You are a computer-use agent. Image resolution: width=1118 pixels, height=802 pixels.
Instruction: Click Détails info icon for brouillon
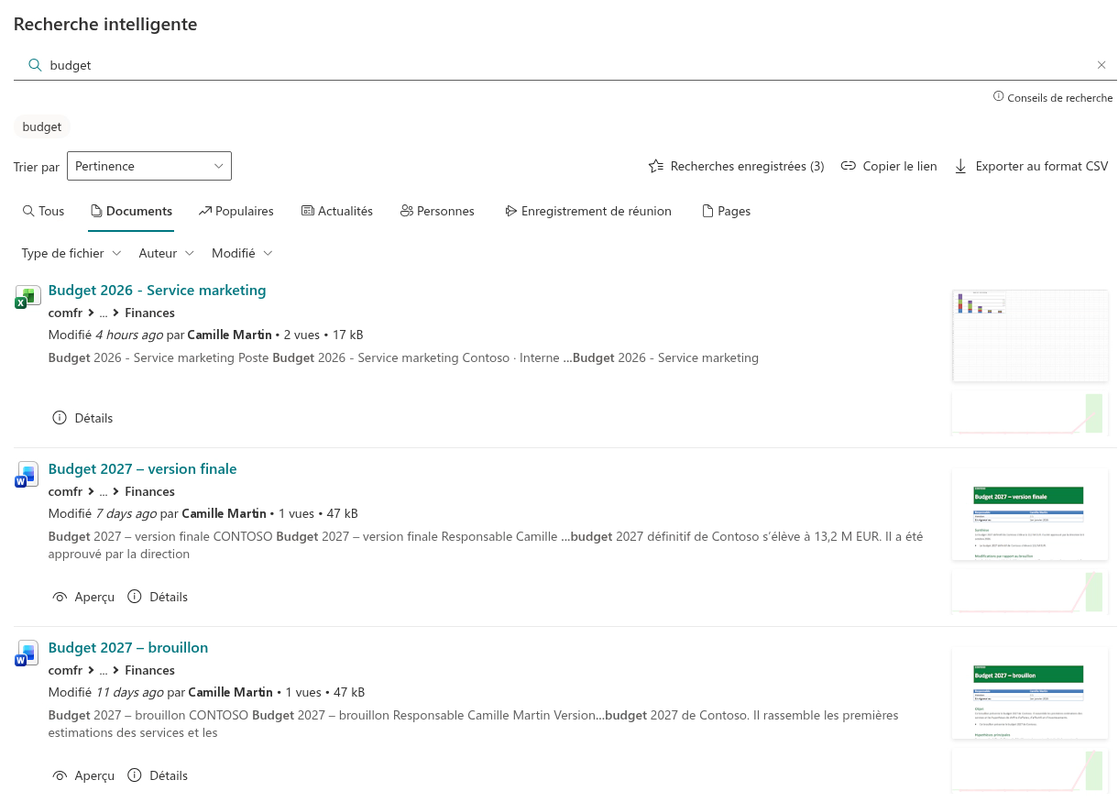pos(135,775)
